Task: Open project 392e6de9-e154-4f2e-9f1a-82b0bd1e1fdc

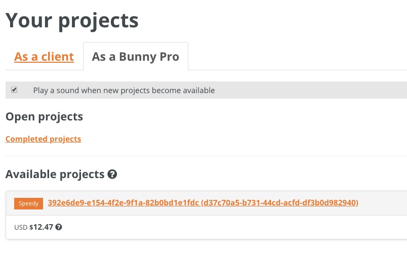Action: [123, 203]
